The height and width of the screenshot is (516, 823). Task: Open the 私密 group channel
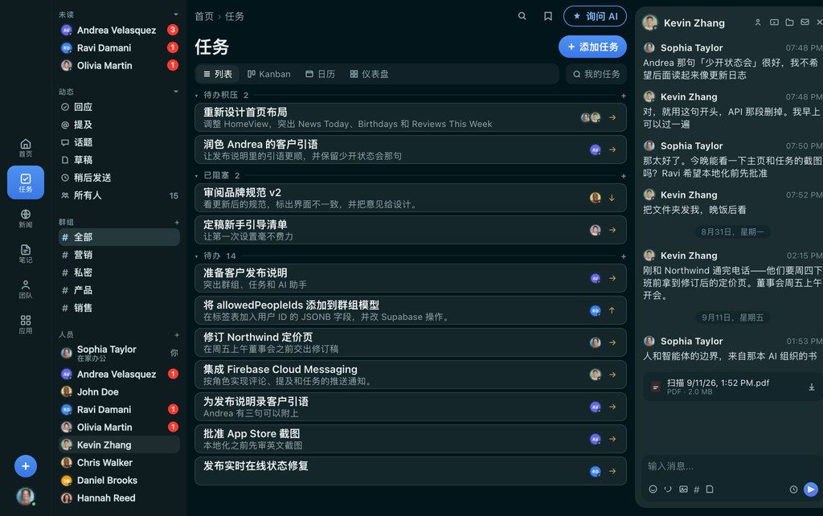[x=119, y=272]
